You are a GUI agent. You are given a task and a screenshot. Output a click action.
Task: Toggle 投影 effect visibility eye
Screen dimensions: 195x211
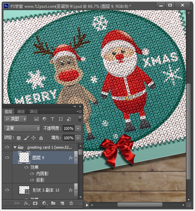click(32, 180)
